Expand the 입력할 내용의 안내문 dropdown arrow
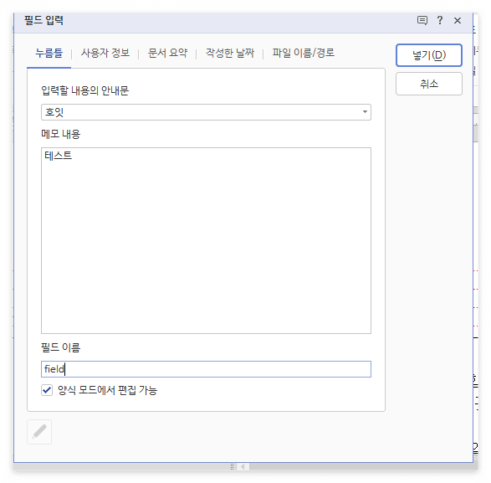This screenshot has height=483, width=491. pyautogui.click(x=365, y=112)
